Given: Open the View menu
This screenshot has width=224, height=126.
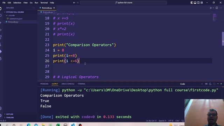Looking at the screenshot, I should [x=26, y=2].
